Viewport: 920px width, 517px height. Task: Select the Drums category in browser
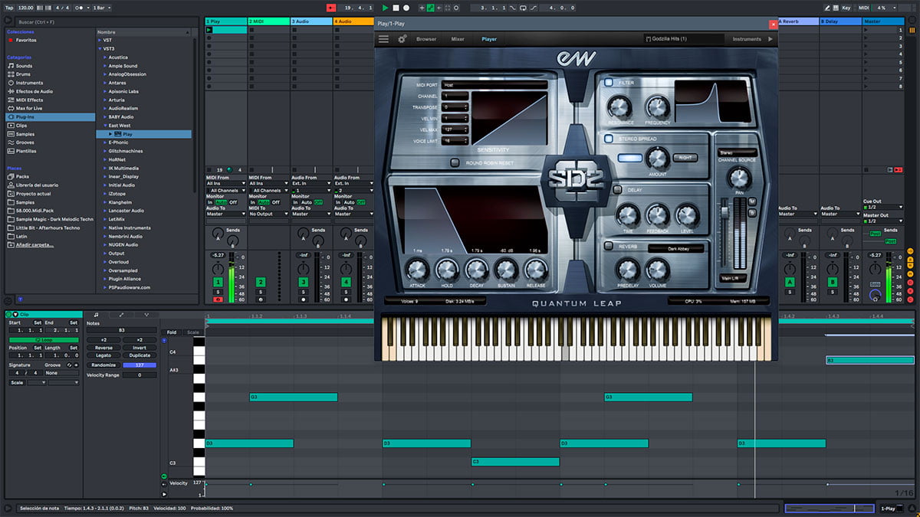(24, 74)
